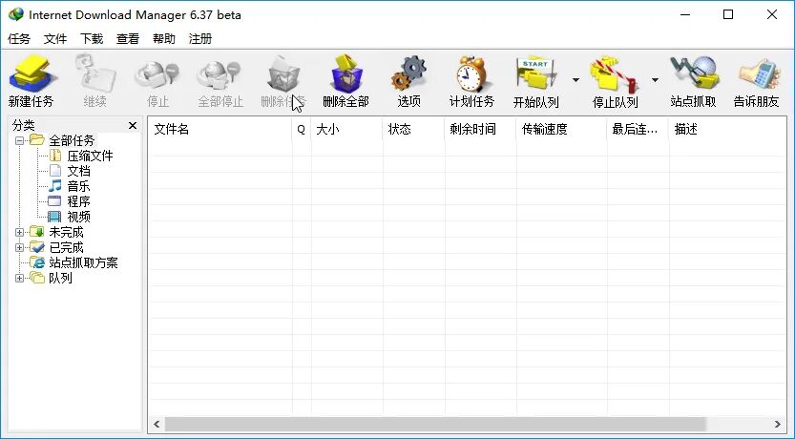Sort by 传输速度 column header
Screen dimensions: 795x439
pyautogui.click(x=562, y=129)
